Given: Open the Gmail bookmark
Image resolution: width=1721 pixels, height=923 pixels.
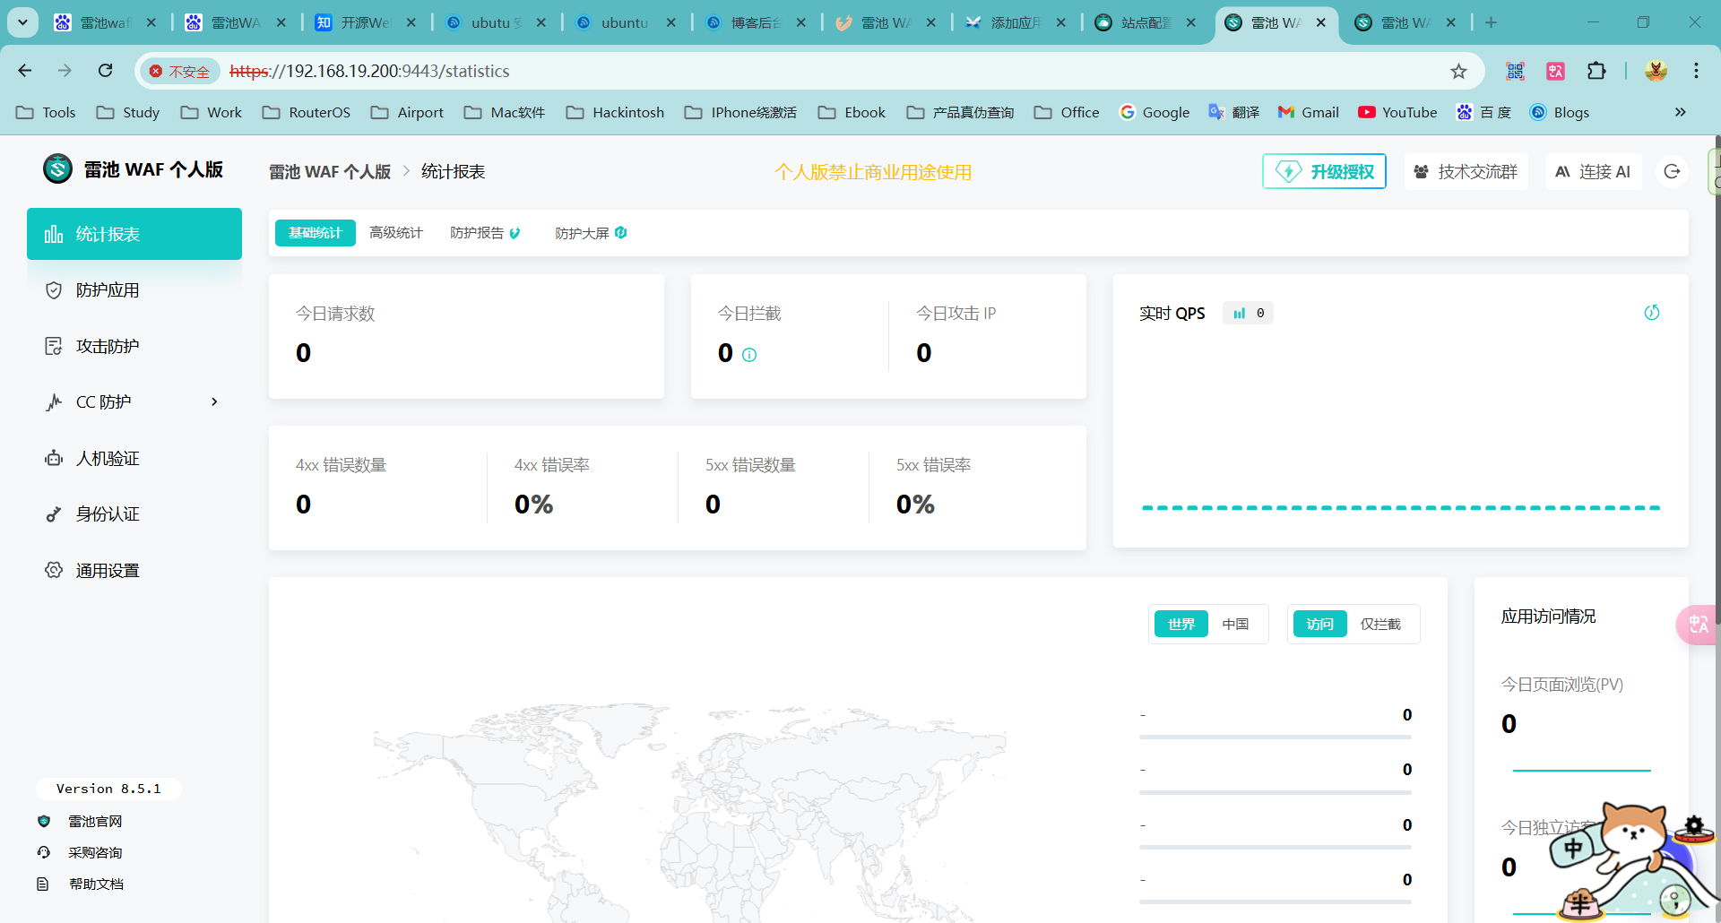Looking at the screenshot, I should coord(1309,112).
